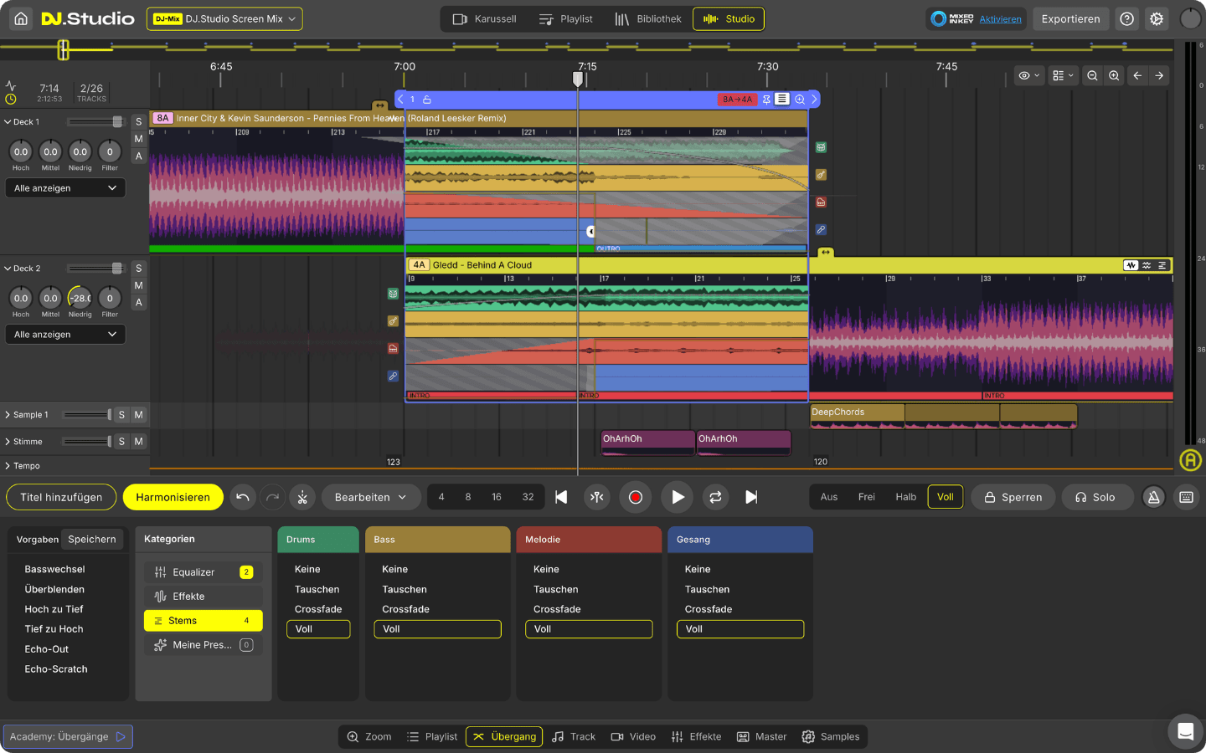1206x753 pixels.
Task: Click the Exportieren button
Action: (x=1071, y=18)
